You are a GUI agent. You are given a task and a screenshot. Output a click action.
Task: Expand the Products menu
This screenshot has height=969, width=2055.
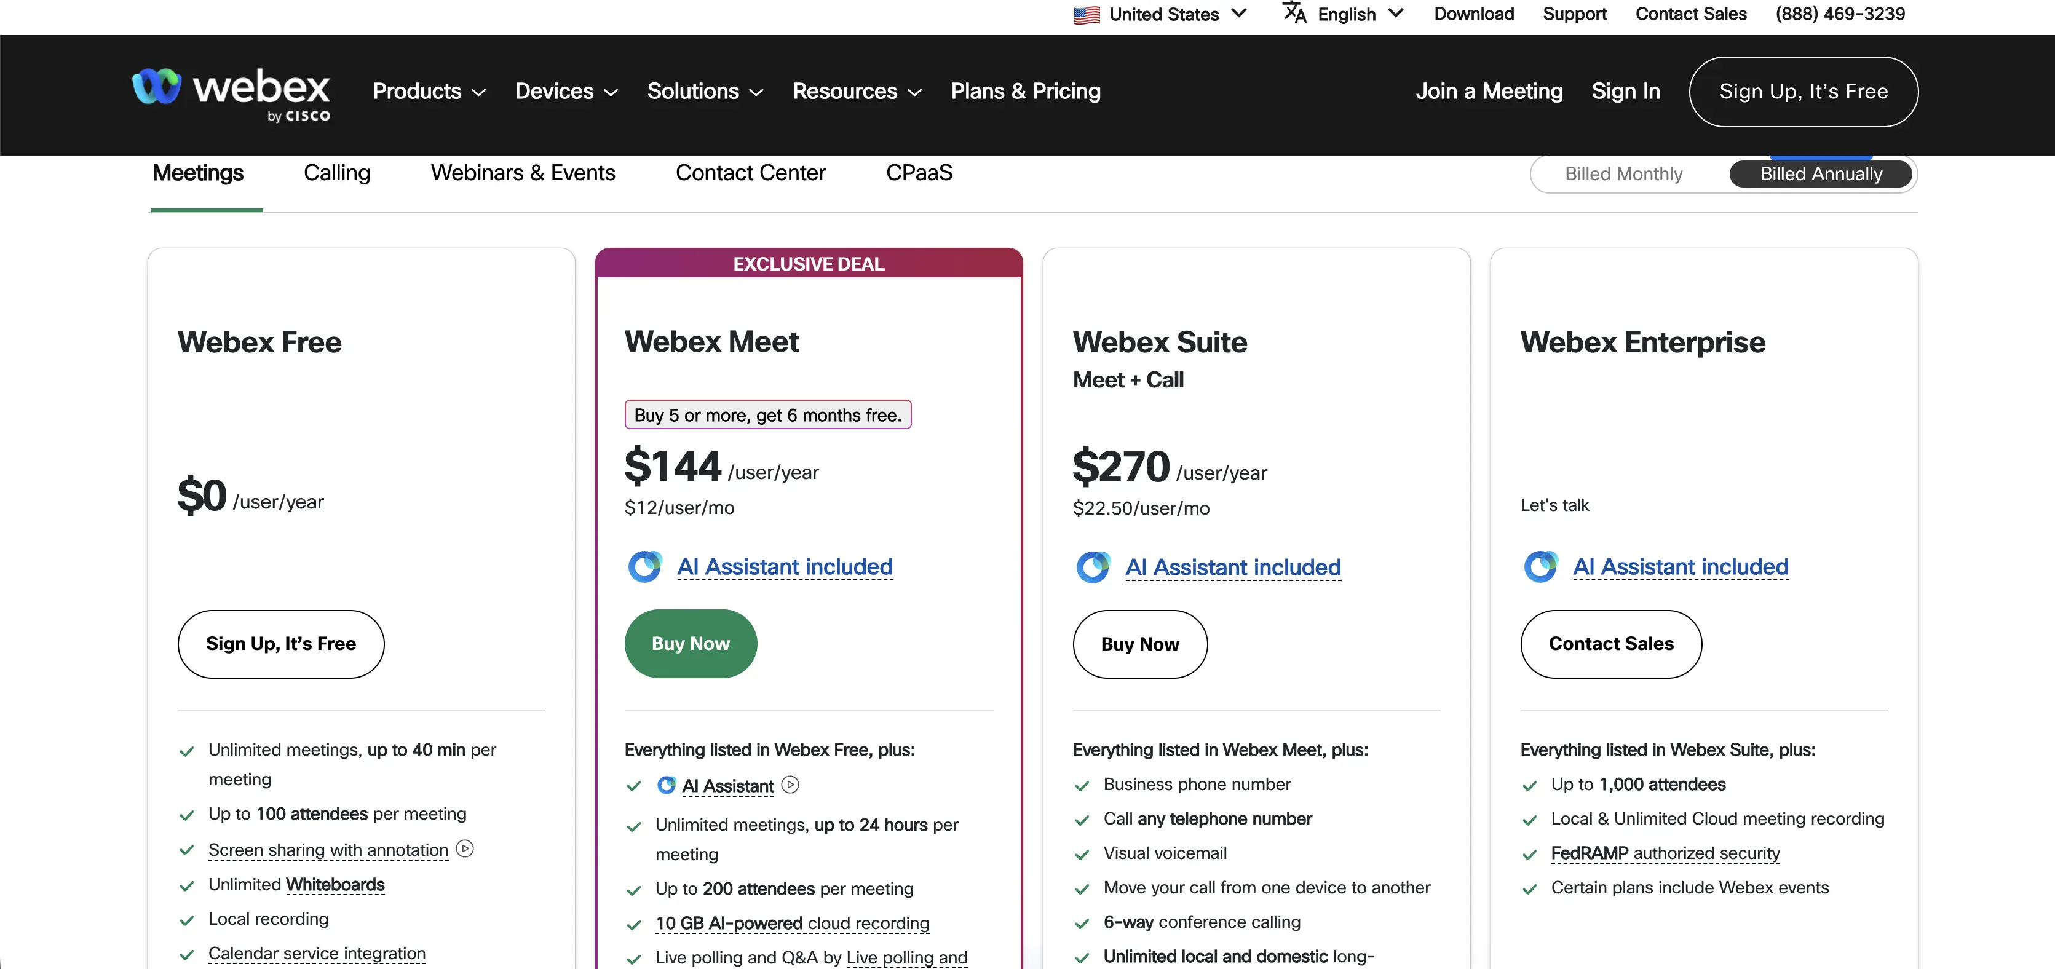[x=429, y=92]
